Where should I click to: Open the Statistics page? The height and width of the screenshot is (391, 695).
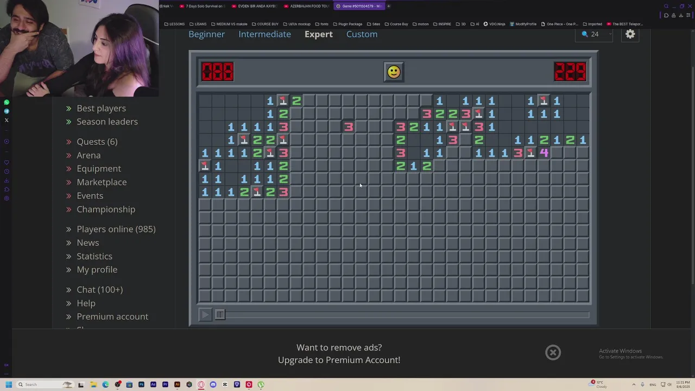[x=94, y=256]
